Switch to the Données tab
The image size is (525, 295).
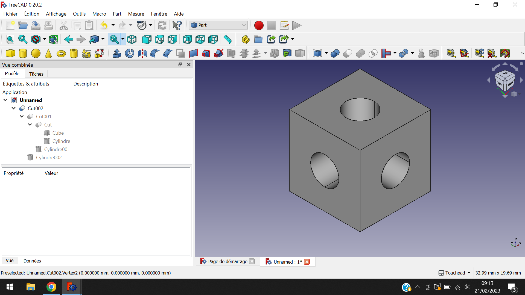(x=32, y=261)
